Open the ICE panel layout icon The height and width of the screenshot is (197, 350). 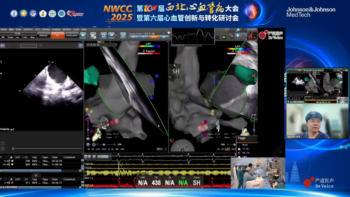click(x=81, y=45)
